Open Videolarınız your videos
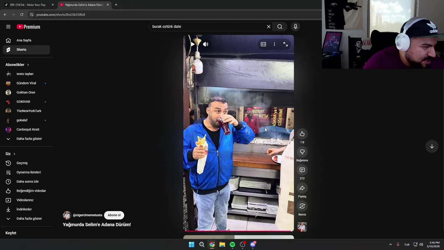 [26, 200]
